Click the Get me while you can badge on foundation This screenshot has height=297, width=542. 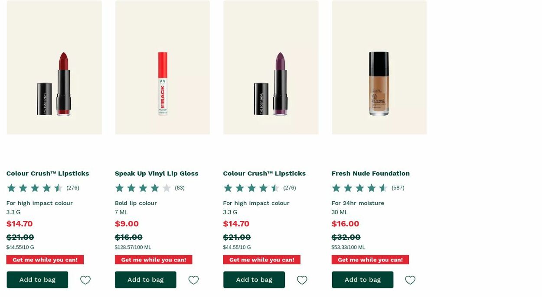(370, 259)
